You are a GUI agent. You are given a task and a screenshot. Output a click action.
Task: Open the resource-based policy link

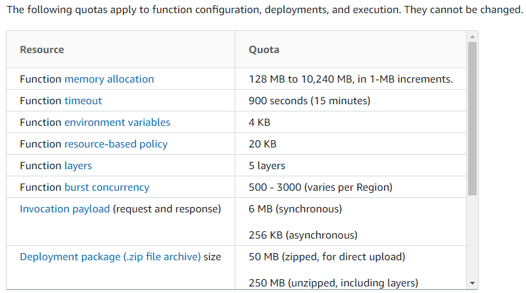pos(116,144)
